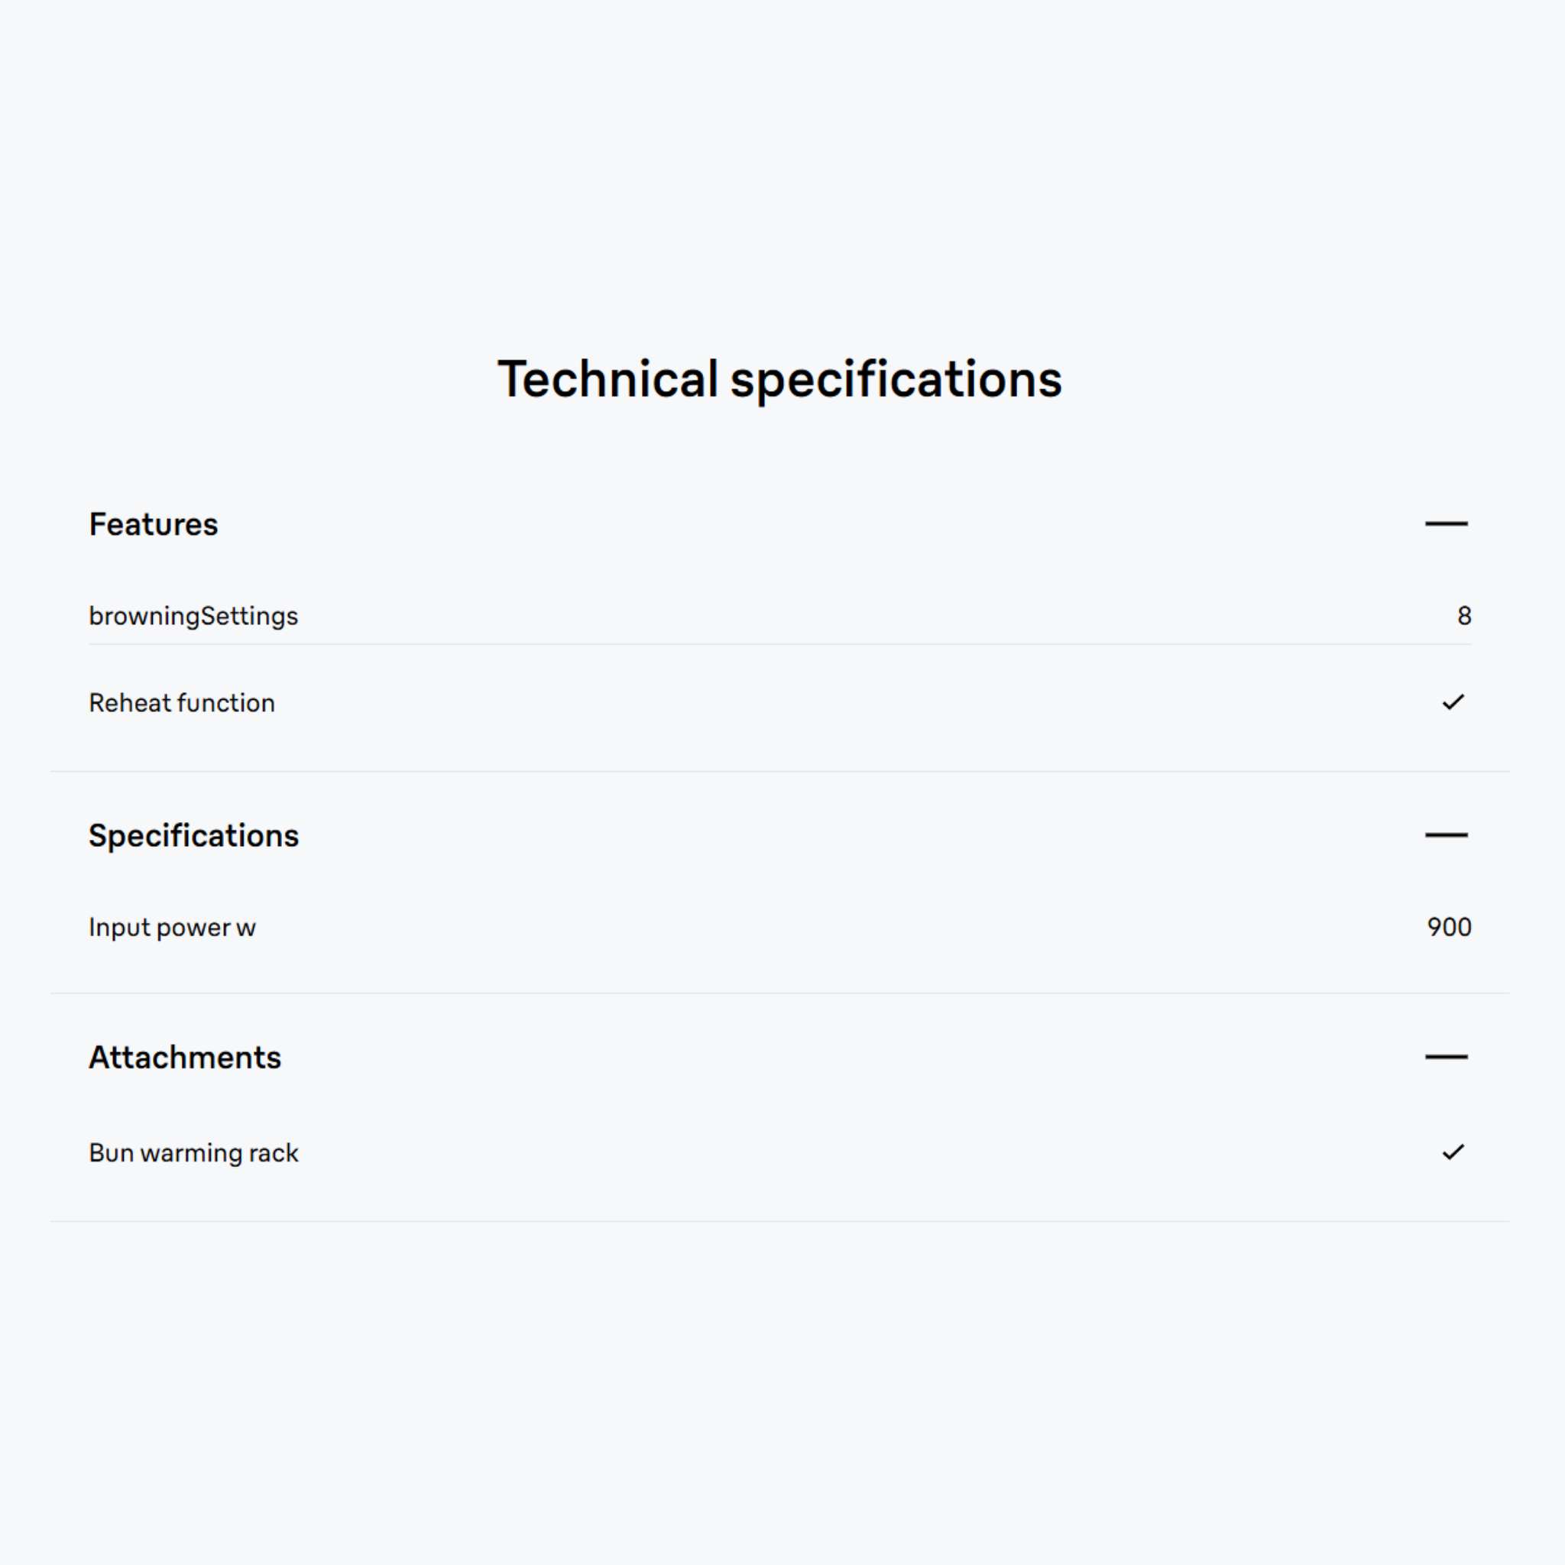
Task: Click the Reheat function label
Action: 183,703
